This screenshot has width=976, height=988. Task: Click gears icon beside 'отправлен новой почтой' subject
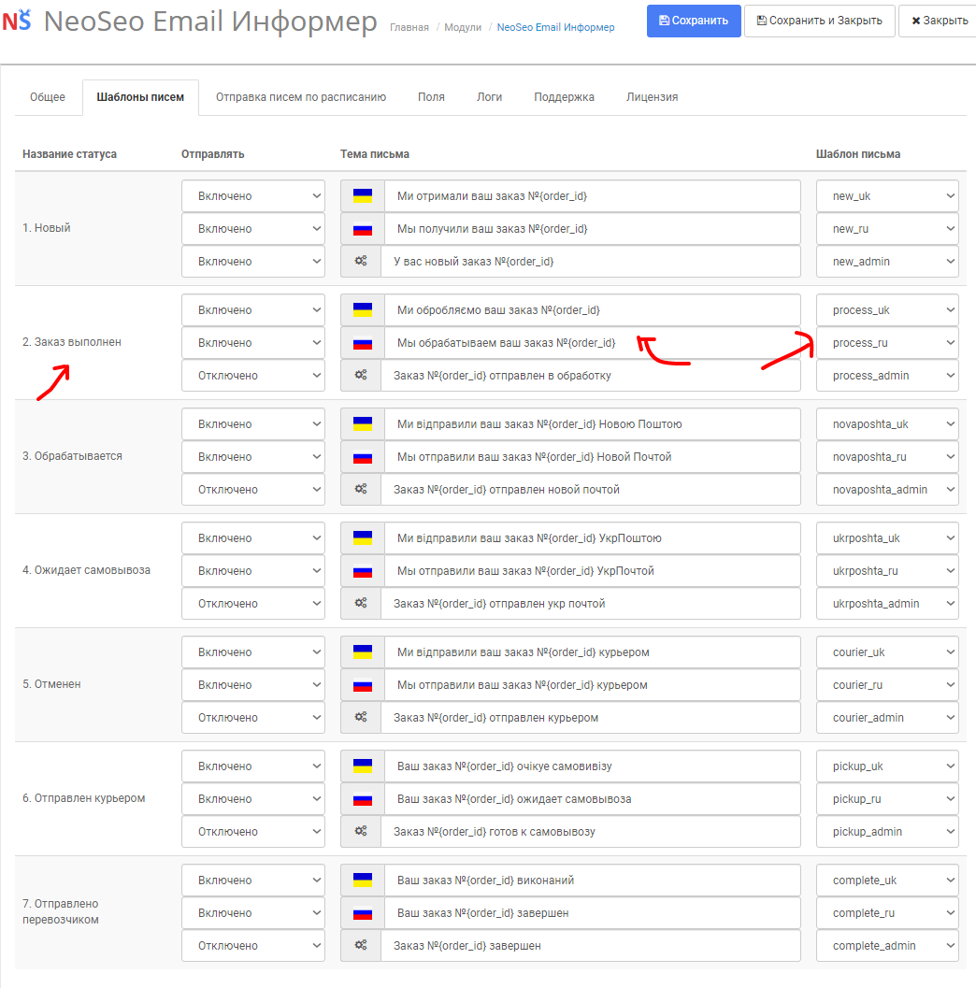361,489
